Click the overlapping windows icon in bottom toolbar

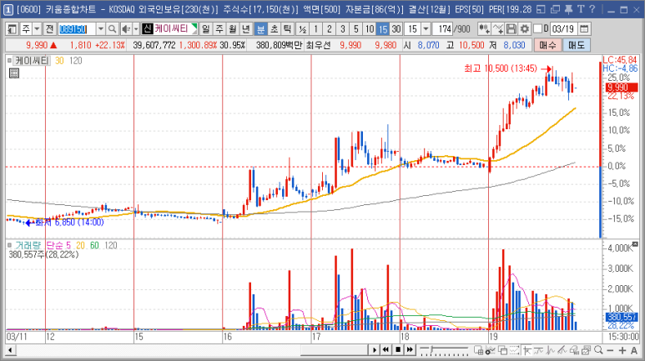click(x=502, y=350)
